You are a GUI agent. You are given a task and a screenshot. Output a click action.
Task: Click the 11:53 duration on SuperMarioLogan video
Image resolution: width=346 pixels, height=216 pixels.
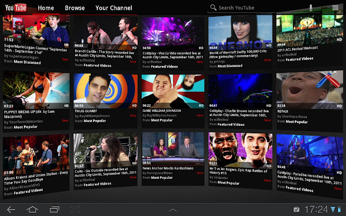pos(9,39)
